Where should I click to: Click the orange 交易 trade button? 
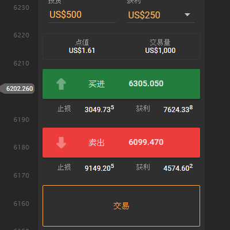point(121,206)
